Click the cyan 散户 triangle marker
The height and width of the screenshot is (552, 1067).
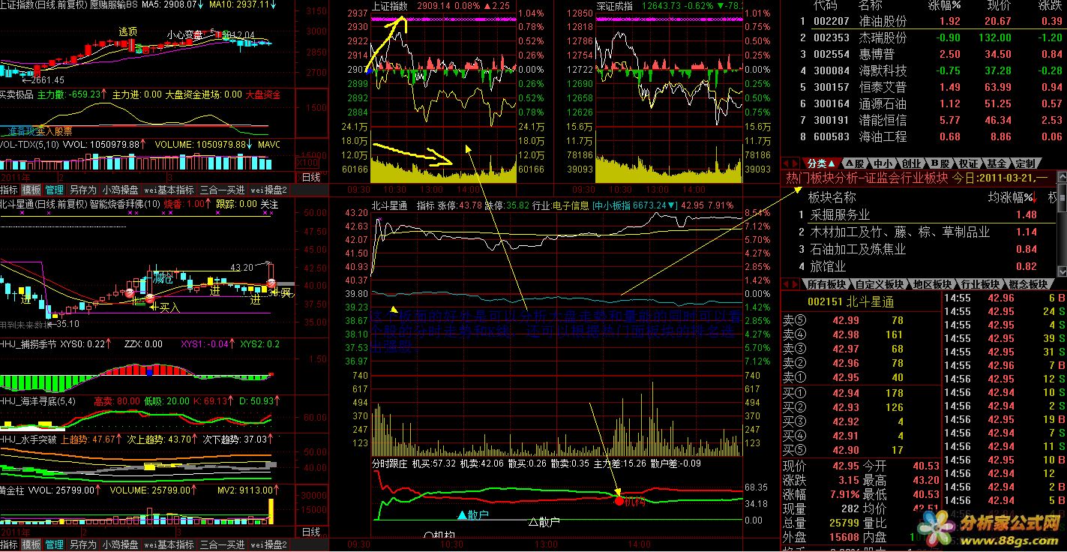462,515
